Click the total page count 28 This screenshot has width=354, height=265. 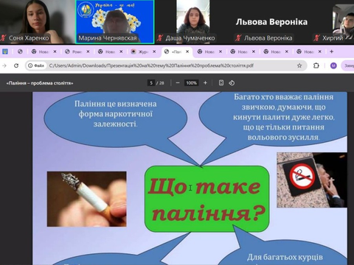(162, 83)
